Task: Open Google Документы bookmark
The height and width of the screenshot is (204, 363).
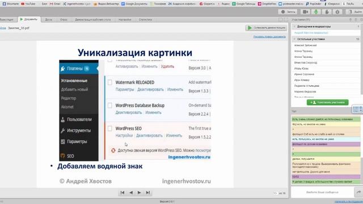Action: coord(134,4)
